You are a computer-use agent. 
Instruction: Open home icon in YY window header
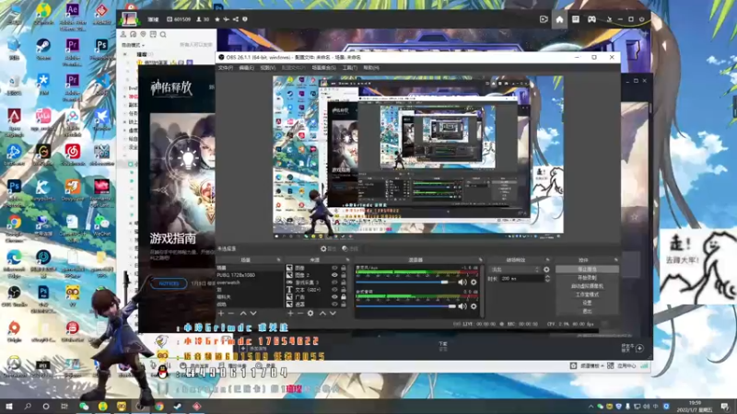point(559,19)
